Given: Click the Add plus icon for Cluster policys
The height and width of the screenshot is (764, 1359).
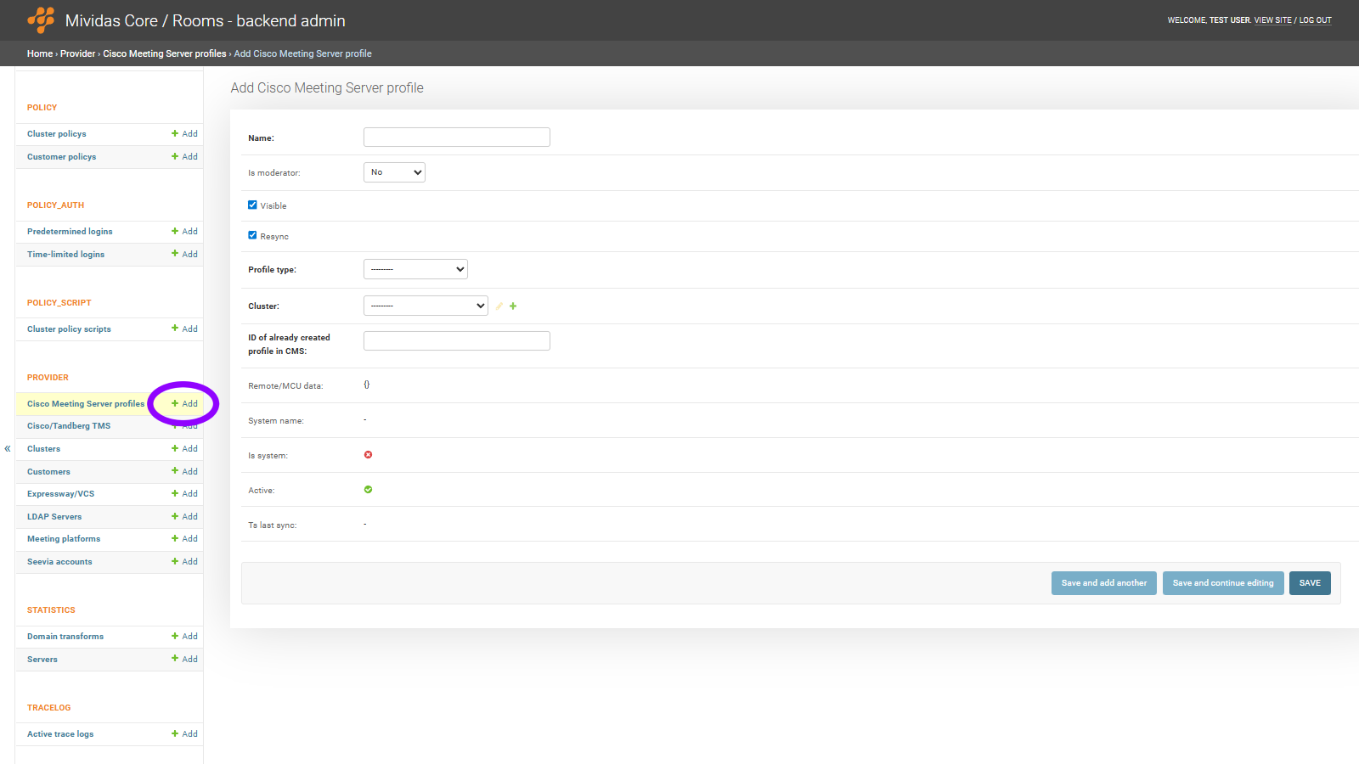Looking at the screenshot, I should coord(175,134).
